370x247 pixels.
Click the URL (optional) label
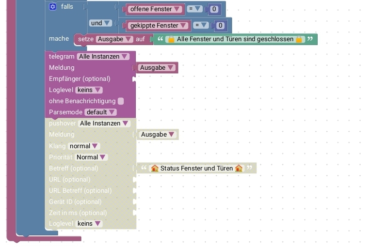pos(70,180)
